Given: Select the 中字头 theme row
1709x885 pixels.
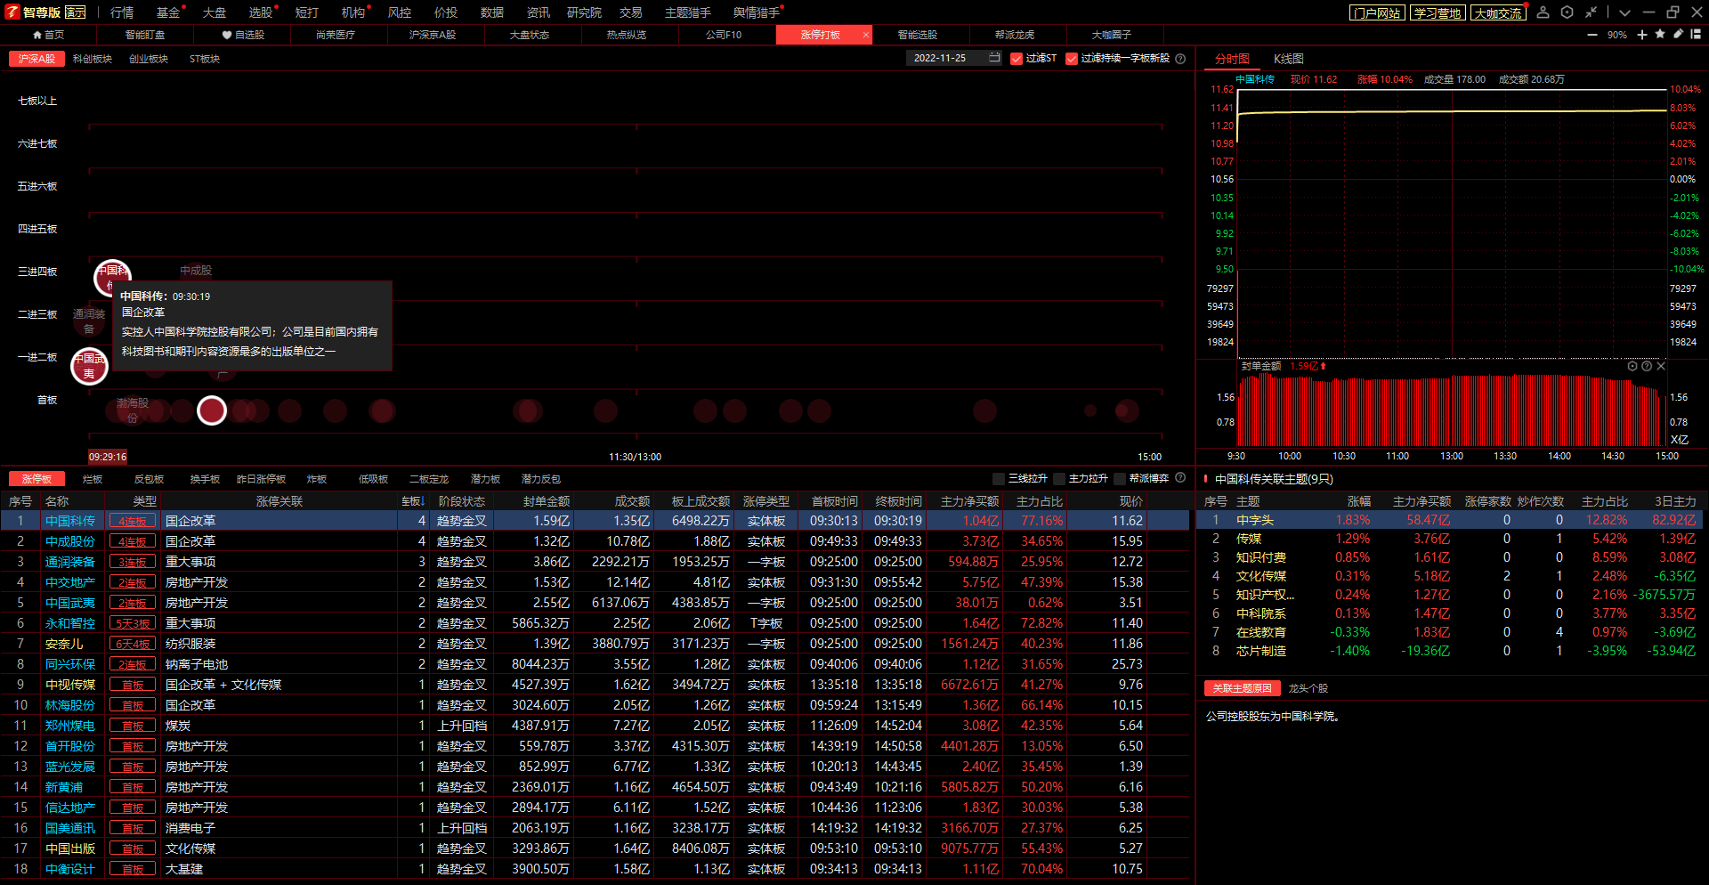Looking at the screenshot, I should coord(1451,520).
